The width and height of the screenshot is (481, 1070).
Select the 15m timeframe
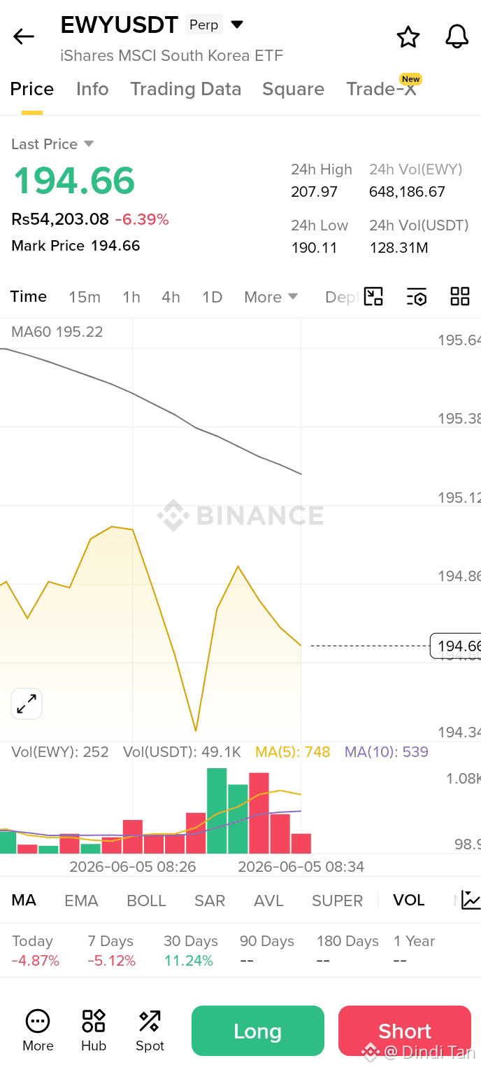tap(85, 297)
